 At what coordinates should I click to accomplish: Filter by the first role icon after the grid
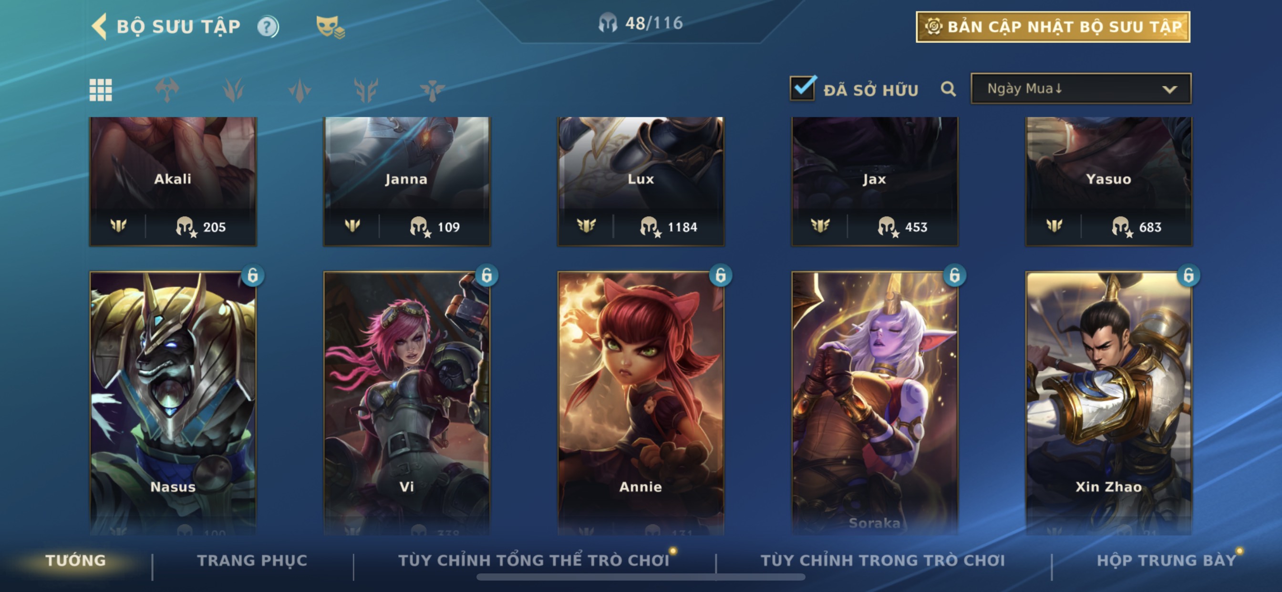(167, 90)
